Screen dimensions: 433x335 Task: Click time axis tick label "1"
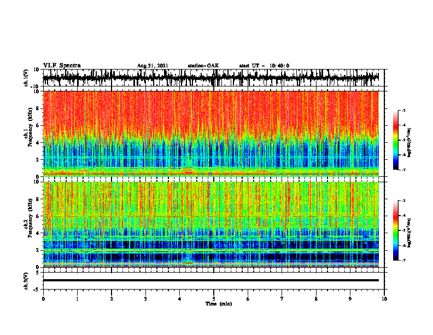(77, 299)
